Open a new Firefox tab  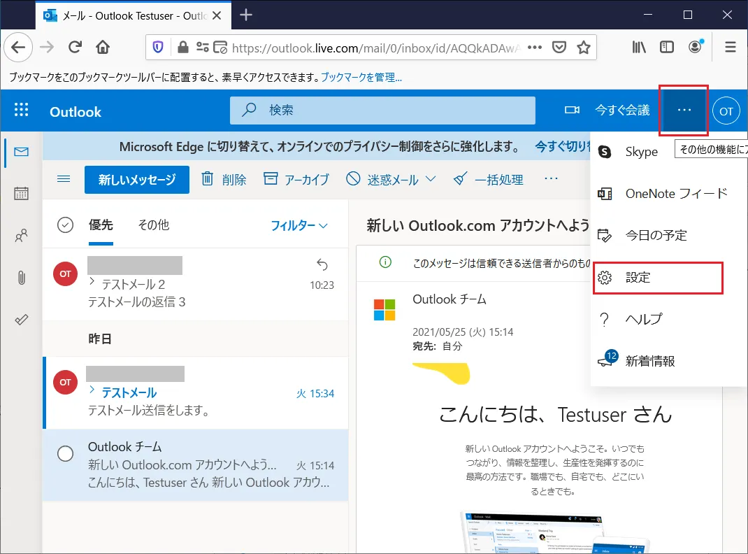click(x=246, y=15)
